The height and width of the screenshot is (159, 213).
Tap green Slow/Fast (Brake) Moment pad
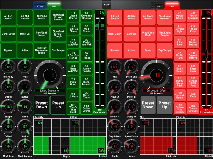[x=58, y=17]
